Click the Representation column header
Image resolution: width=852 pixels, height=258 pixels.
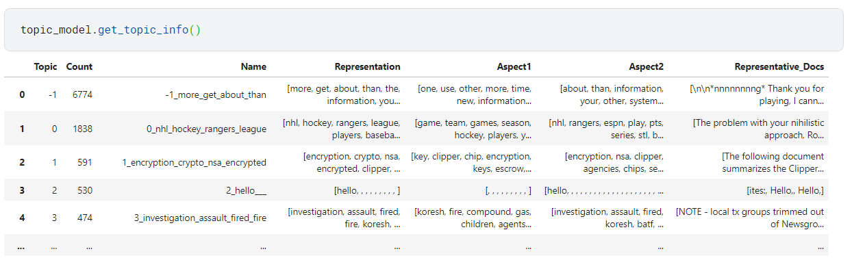367,66
